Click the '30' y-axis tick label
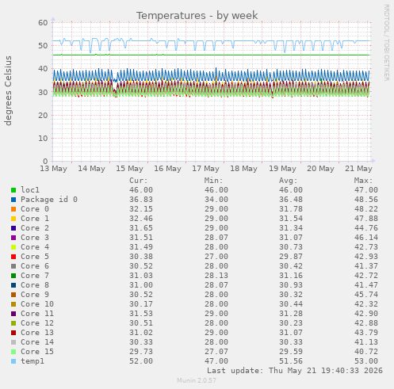The image size is (394, 389). (x=43, y=92)
